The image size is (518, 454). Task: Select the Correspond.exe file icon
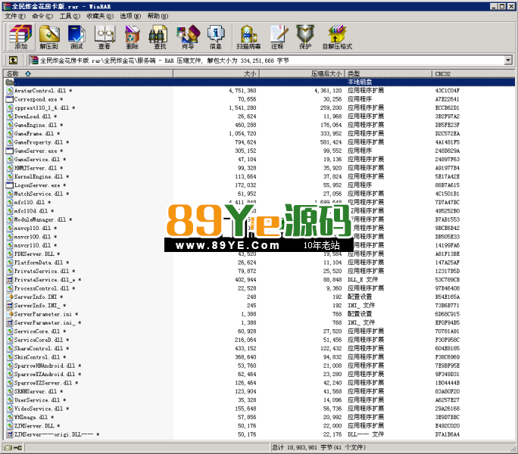(x=10, y=99)
